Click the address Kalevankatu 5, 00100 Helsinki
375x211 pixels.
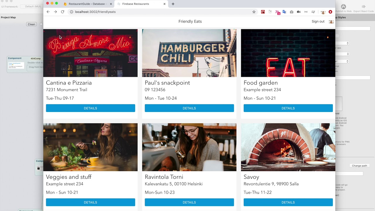click(x=174, y=184)
